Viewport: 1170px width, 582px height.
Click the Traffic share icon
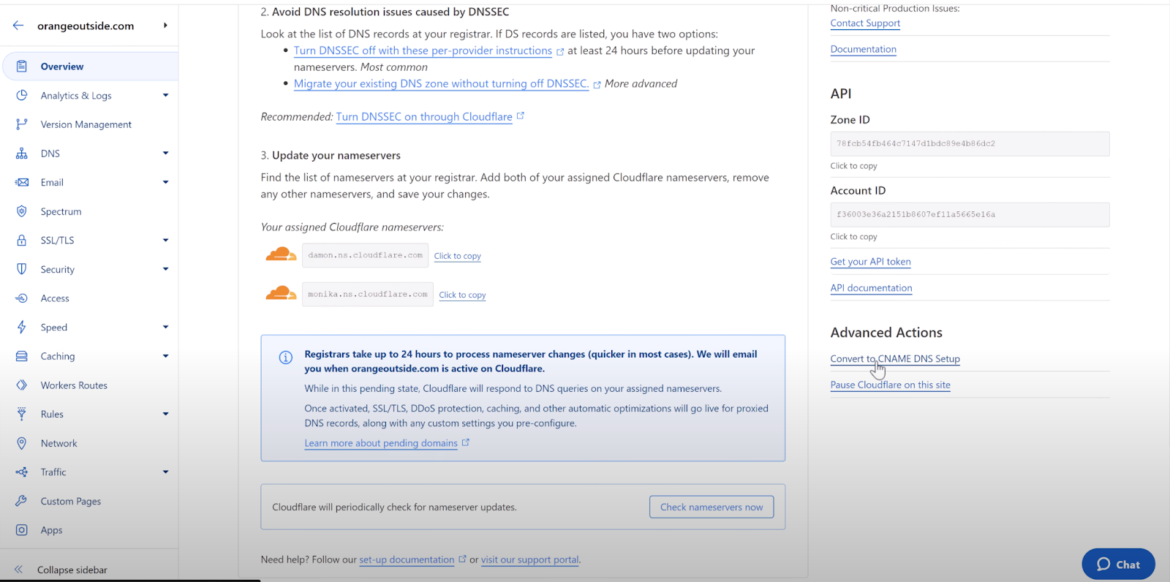22,472
